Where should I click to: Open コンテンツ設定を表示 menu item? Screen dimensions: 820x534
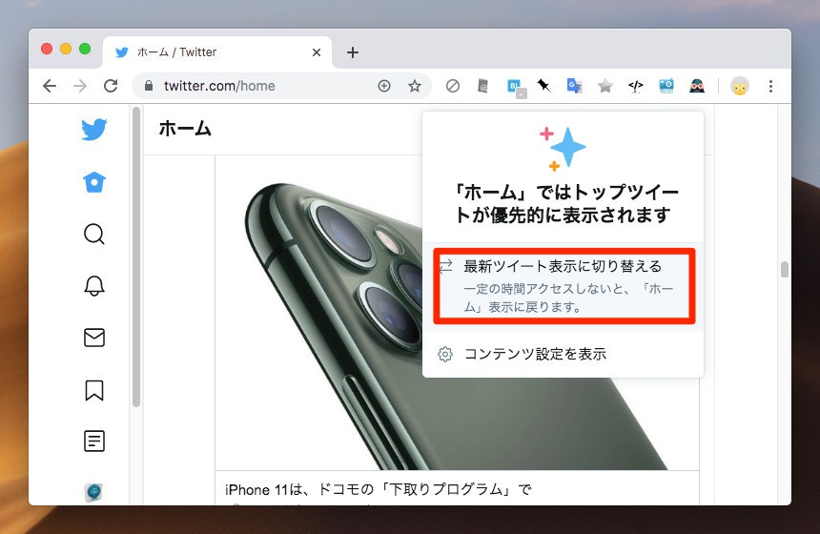coord(564,354)
